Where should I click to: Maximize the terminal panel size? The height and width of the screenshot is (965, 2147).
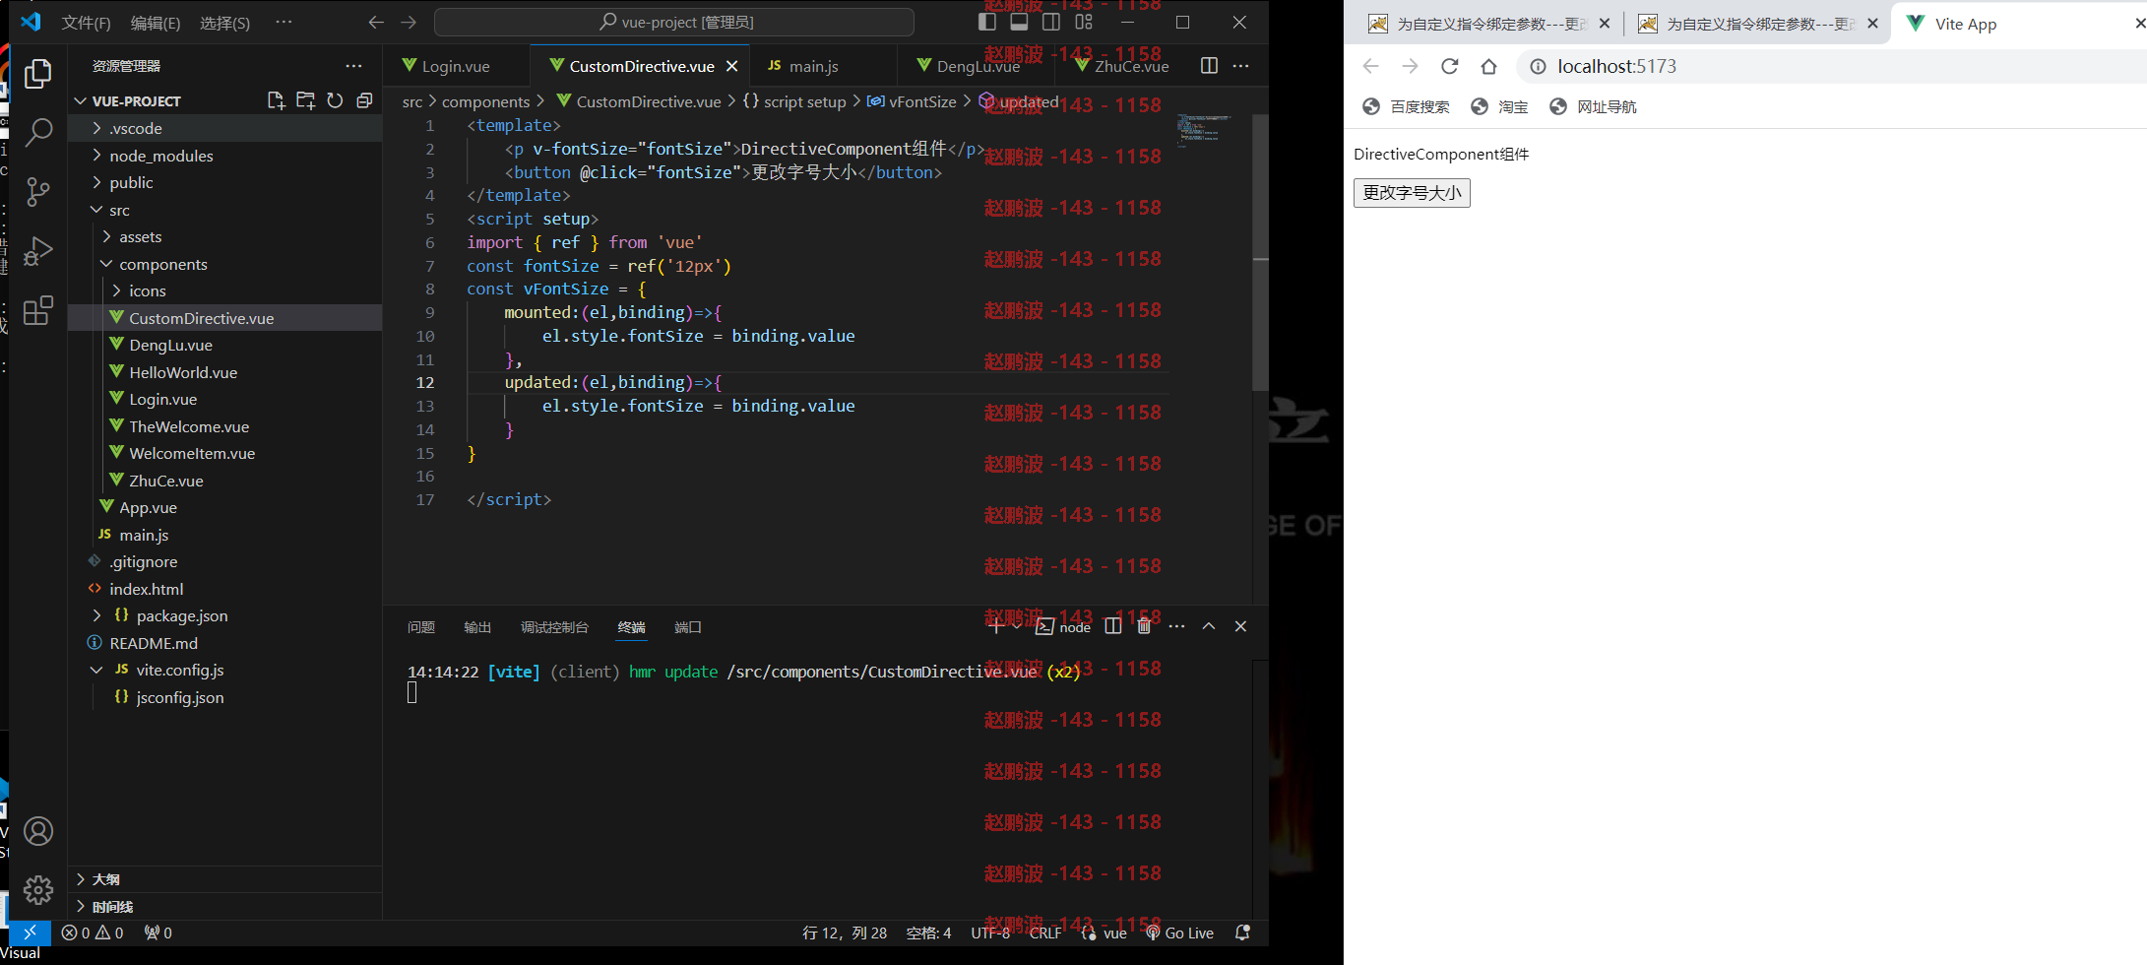[1209, 626]
